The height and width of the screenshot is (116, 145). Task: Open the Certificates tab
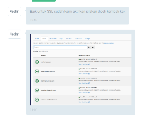[x=53, y=38]
